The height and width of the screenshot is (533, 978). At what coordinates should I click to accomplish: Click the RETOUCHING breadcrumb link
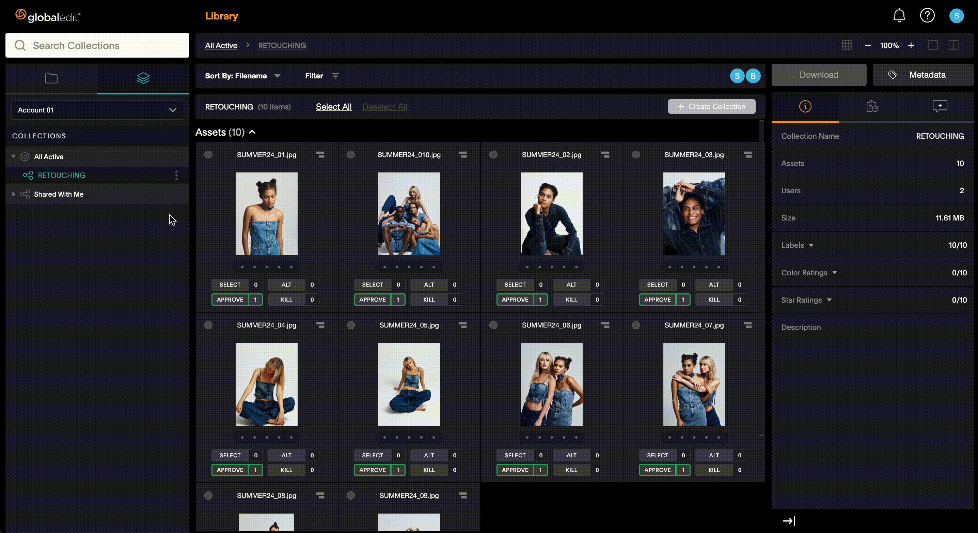click(x=282, y=46)
